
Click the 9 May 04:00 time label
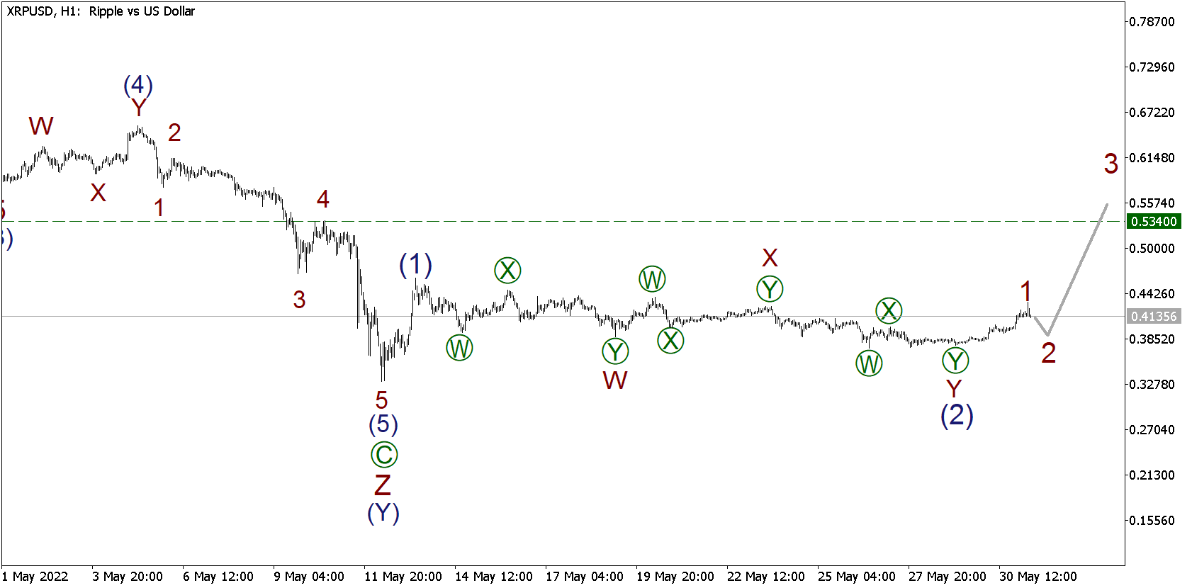pyautogui.click(x=309, y=577)
